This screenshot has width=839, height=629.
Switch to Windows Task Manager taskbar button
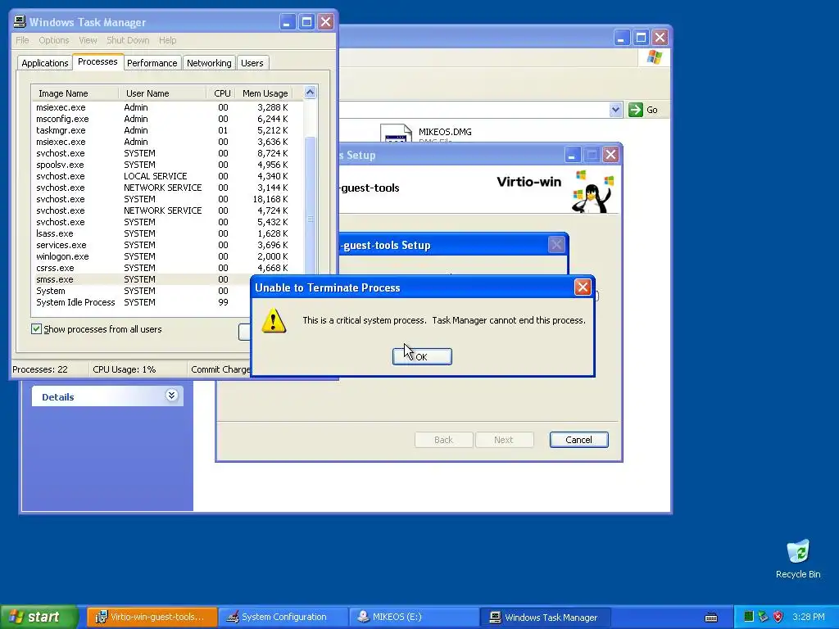coord(546,618)
